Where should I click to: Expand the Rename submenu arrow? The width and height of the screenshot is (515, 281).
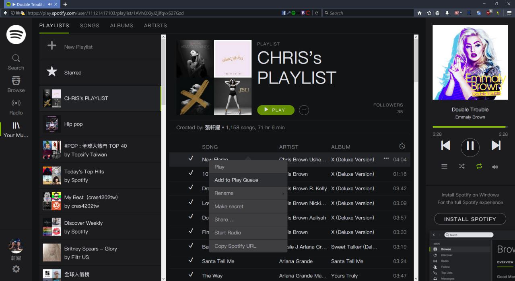283,193
